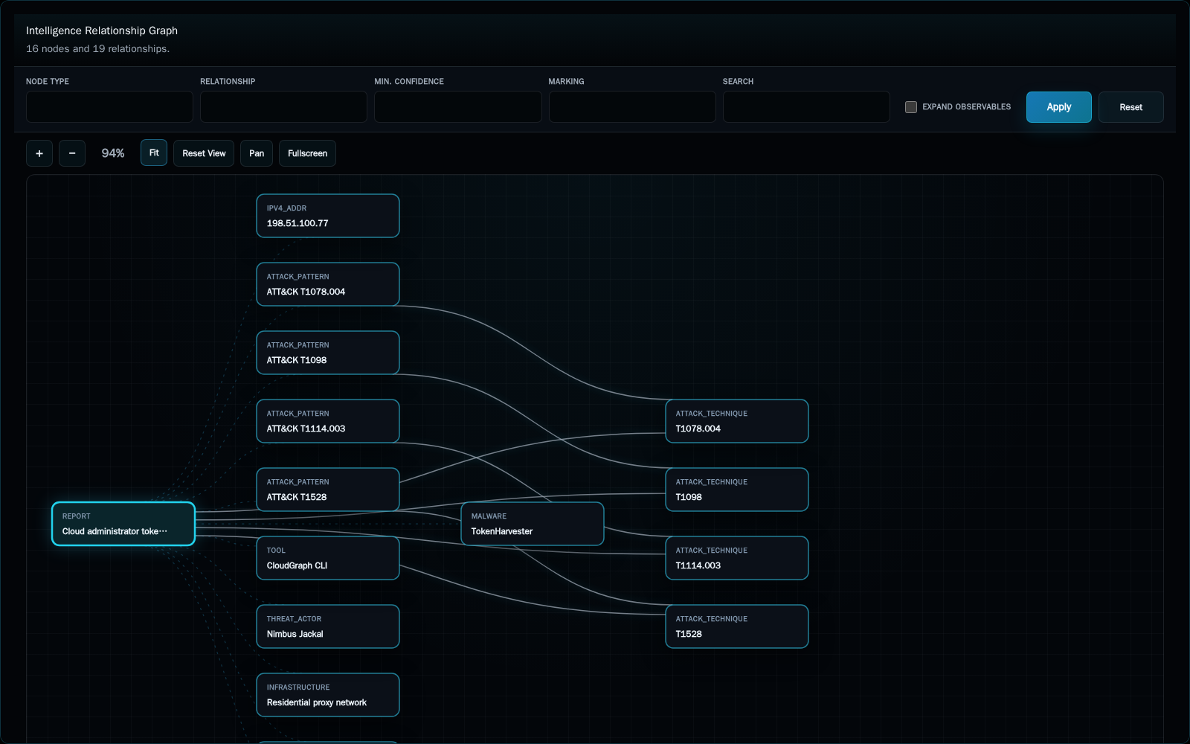Select the Nimbus Jackal threat actor node
Viewport: 1190px width, 744px height.
point(328,626)
